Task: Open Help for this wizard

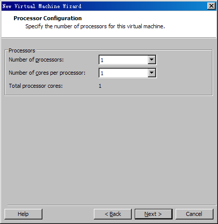Action: [x=23, y=214]
